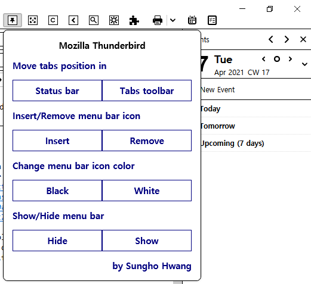
Task: Click Remove menu bar icon button
Action: (147, 141)
